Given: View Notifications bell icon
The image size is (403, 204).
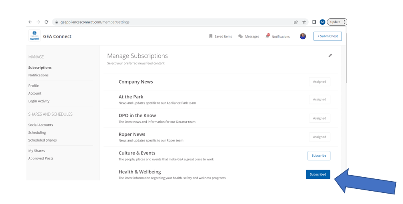Looking at the screenshot, I should point(267,36).
